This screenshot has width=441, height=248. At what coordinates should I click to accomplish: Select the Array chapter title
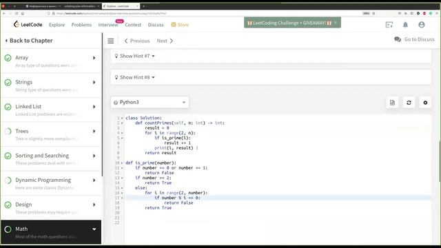click(x=21, y=58)
